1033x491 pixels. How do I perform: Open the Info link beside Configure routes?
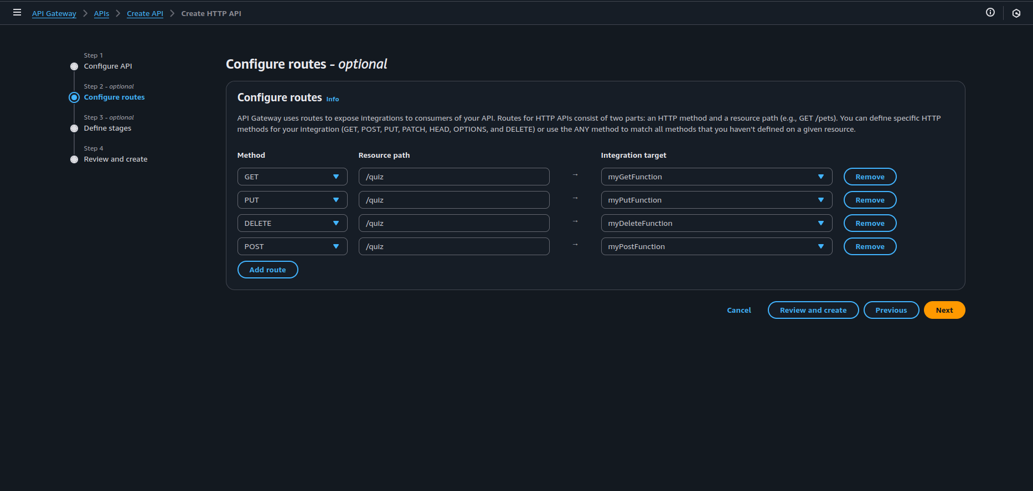332,99
